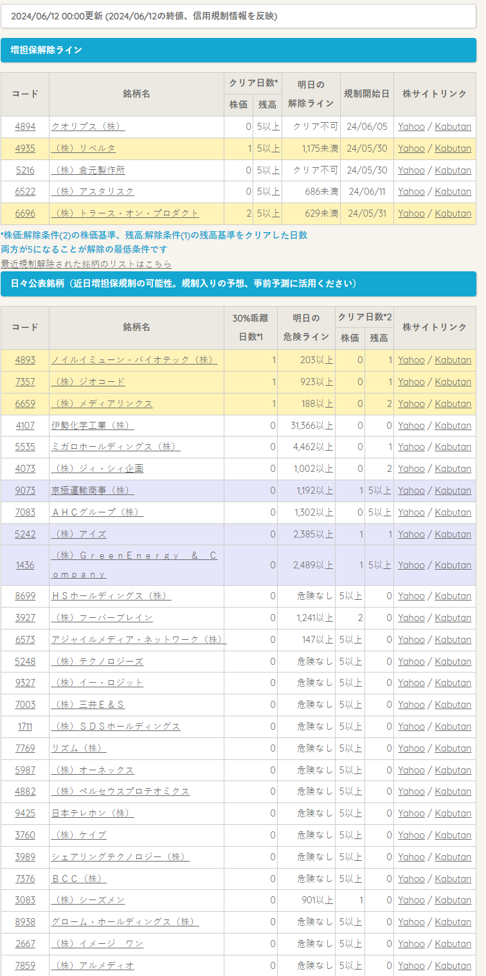The image size is (486, 976).
Task: Open Kabutan link for アスタリスク row
Action: 453,192
